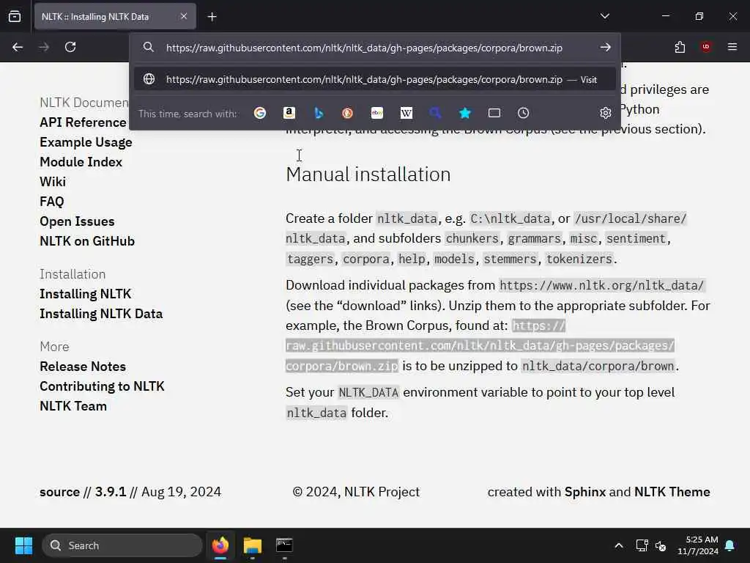
Task: Open Example Usage link
Action: point(86,143)
